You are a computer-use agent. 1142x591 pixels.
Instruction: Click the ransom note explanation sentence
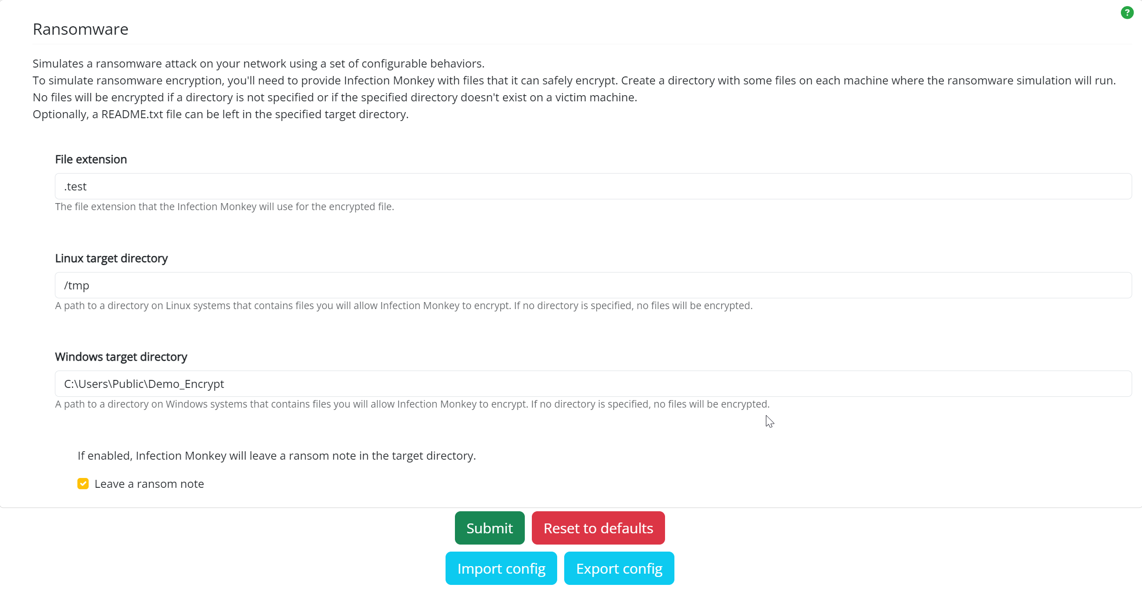tap(277, 456)
